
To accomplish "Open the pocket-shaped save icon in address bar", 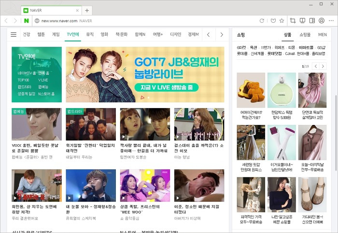I will coord(273,21).
